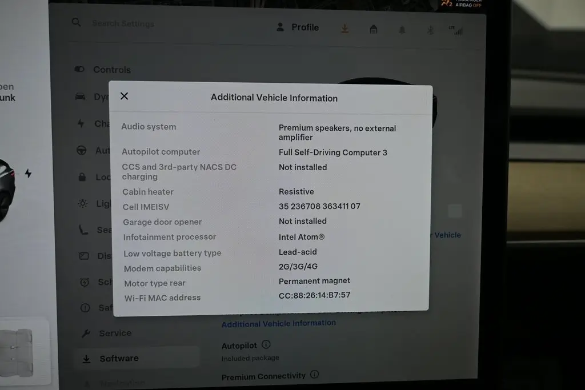Open the Service settings section
585x390 pixels.
108,333
